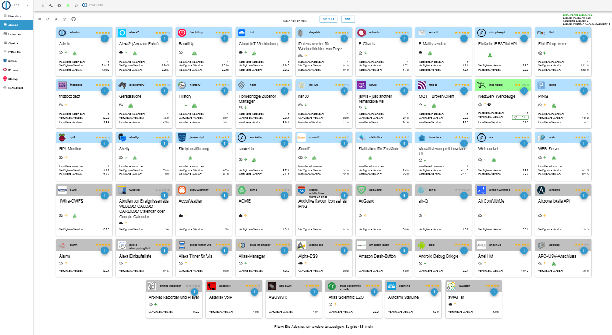This screenshot has height=335, width=612.
Task: Switch adapters to list view
Action: coord(40,19)
